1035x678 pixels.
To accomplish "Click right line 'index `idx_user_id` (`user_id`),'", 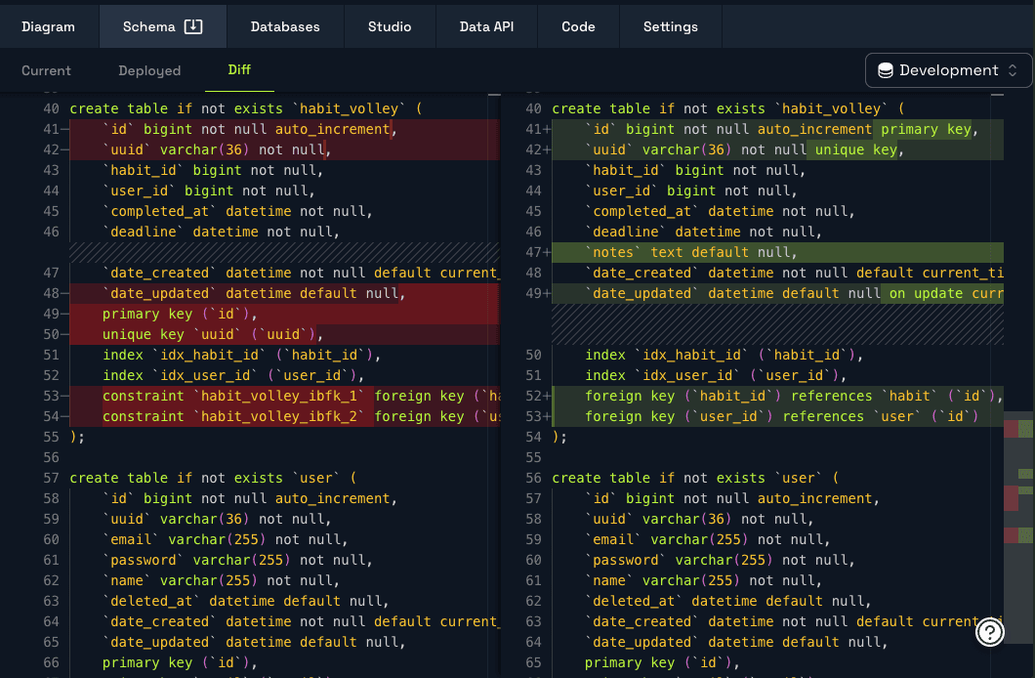I will tap(716, 375).
